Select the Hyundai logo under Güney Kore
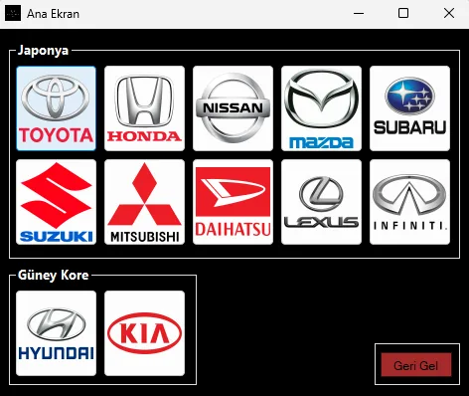The width and height of the screenshot is (469, 396). (x=57, y=333)
